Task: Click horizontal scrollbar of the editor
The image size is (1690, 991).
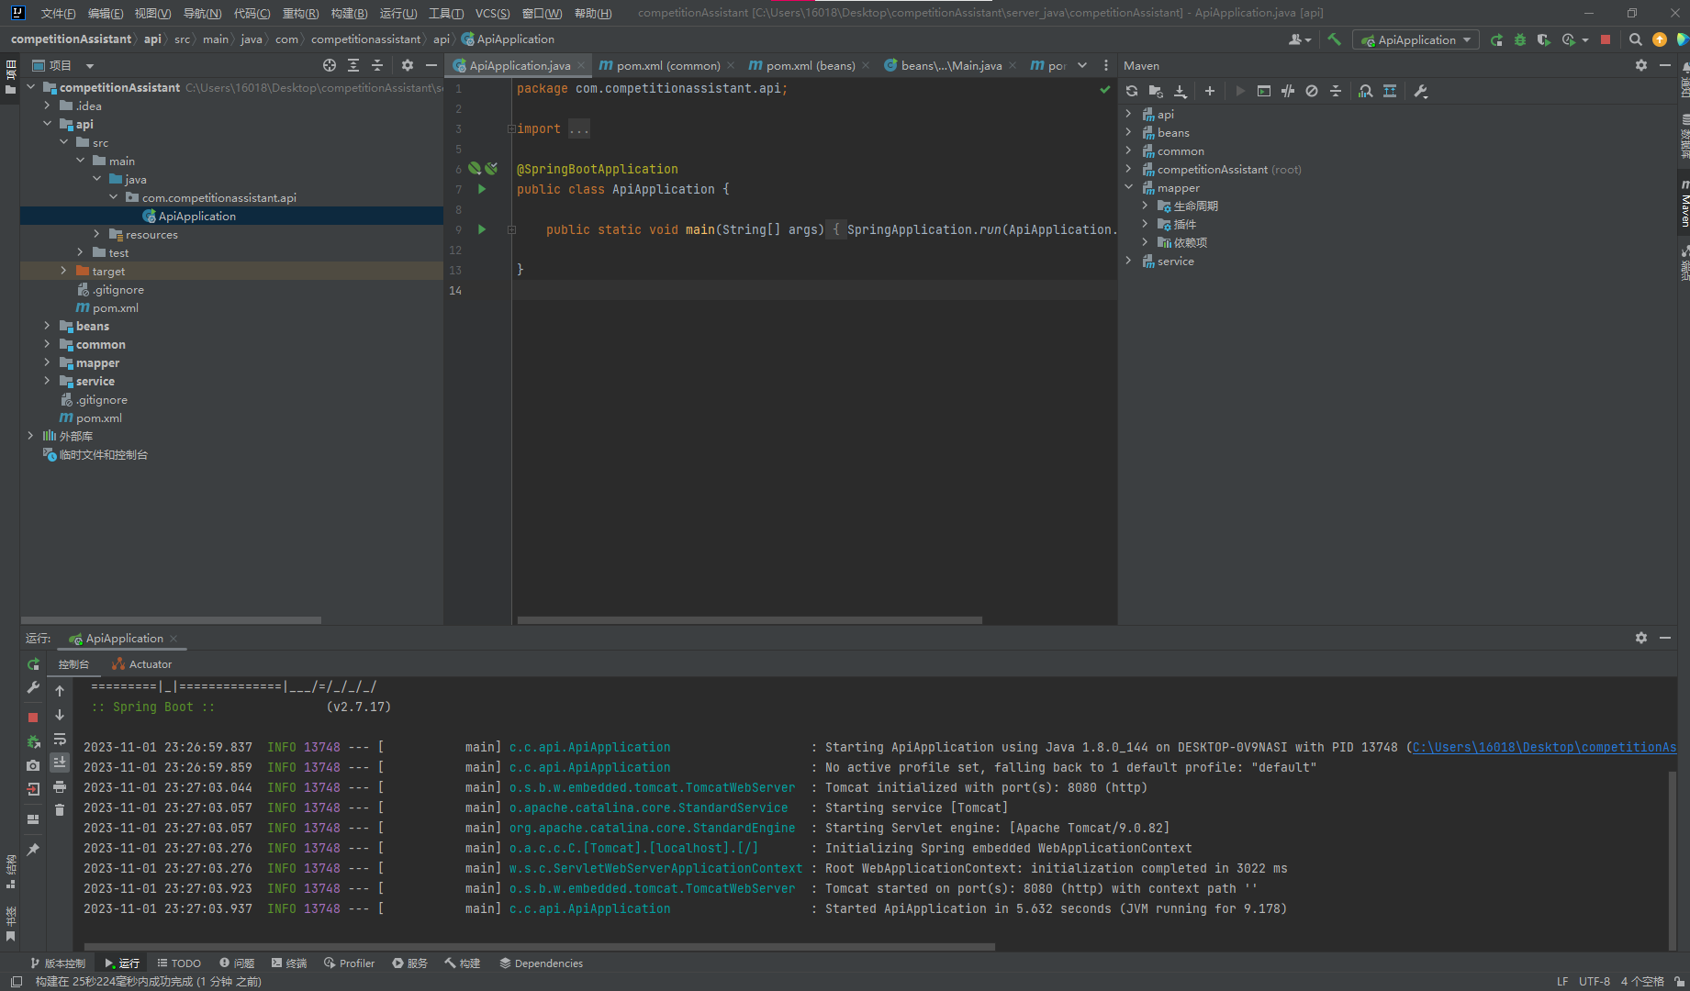Action: point(749,620)
